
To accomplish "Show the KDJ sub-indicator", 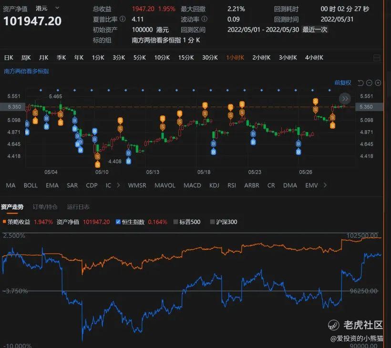I will 214,185.
